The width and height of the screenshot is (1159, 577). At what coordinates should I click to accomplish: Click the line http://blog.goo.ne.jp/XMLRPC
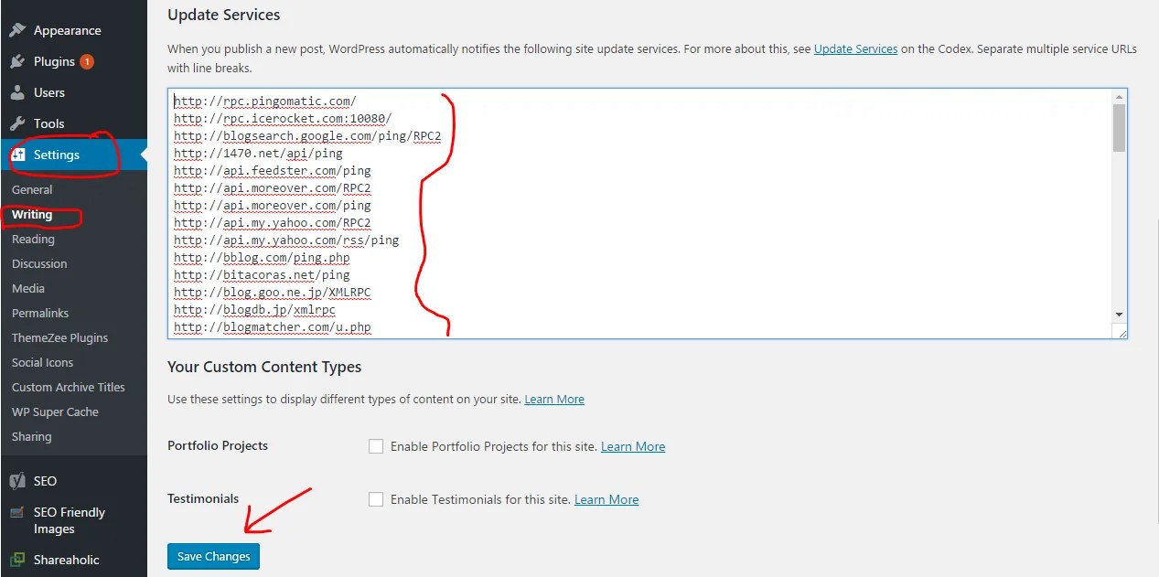(273, 293)
